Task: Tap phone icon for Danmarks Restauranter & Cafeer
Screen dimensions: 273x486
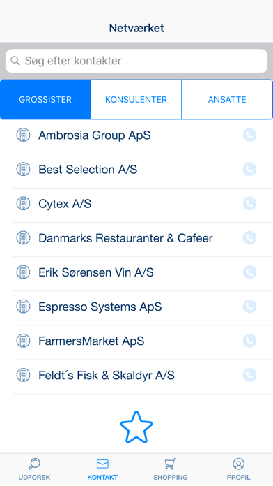Action: (x=249, y=238)
